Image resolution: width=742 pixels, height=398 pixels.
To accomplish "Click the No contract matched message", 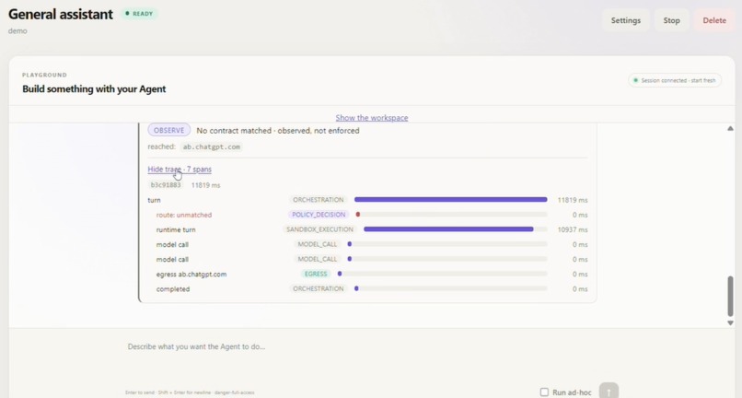I will coord(278,130).
